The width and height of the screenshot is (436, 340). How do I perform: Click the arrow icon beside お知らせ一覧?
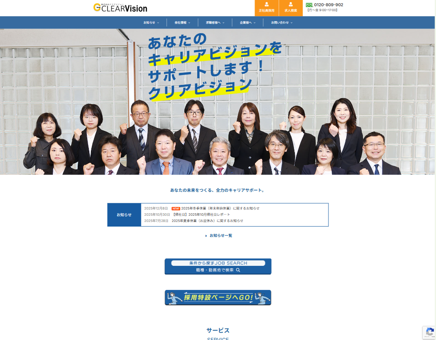click(x=206, y=236)
